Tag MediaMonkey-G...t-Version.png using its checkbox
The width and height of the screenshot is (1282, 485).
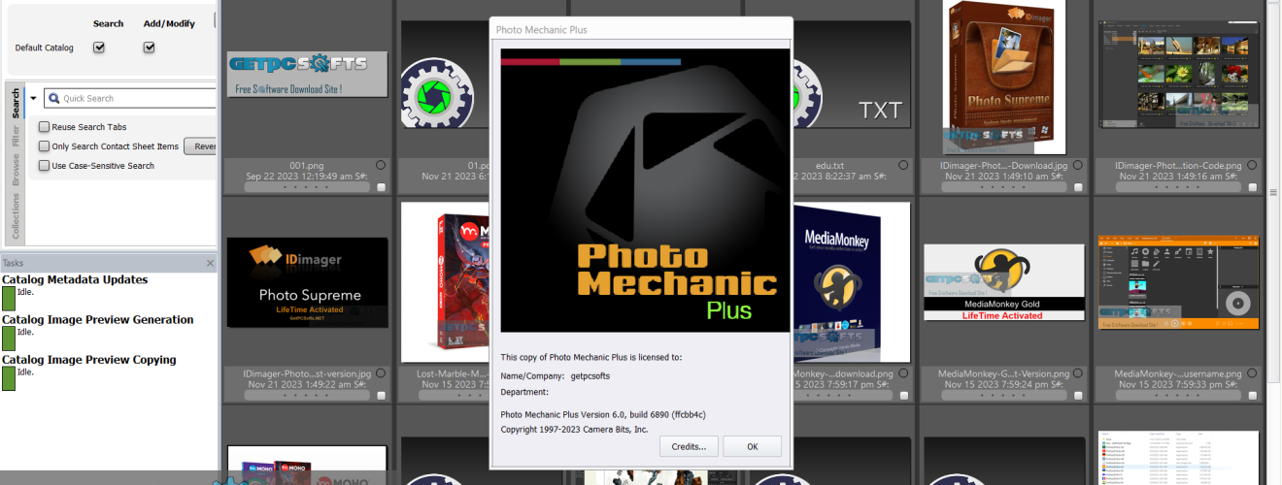point(1079,395)
